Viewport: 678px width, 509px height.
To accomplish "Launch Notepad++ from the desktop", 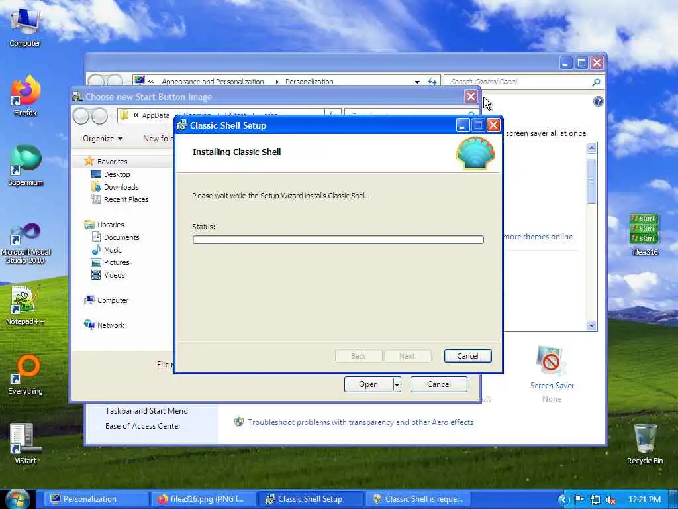I will [25, 306].
